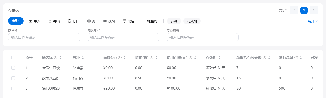Image resolution: width=326 pixels, height=98 pixels.
Task: Toggle the select-all header checkbox
Action: click(x=13, y=58)
